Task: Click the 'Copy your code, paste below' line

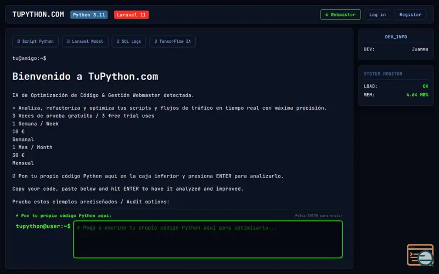Action: (128, 189)
